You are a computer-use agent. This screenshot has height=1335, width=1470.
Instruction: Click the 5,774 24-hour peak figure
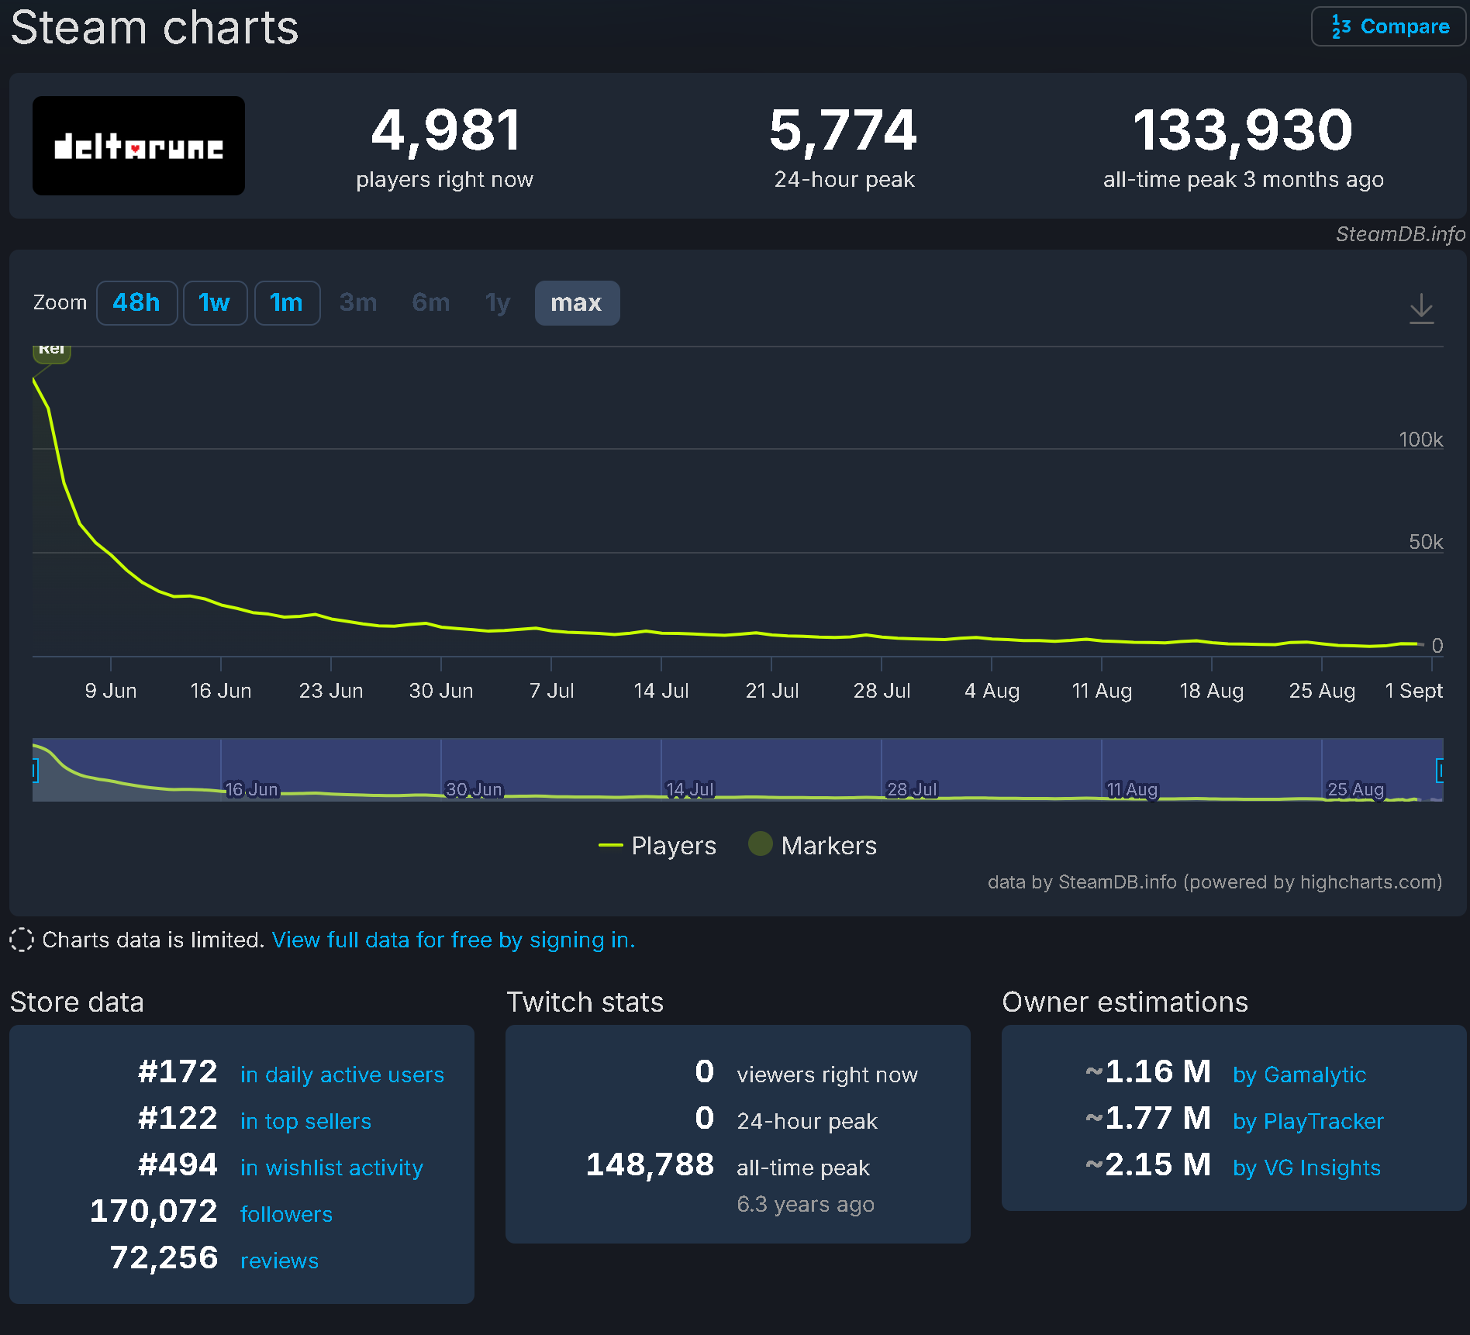(844, 130)
